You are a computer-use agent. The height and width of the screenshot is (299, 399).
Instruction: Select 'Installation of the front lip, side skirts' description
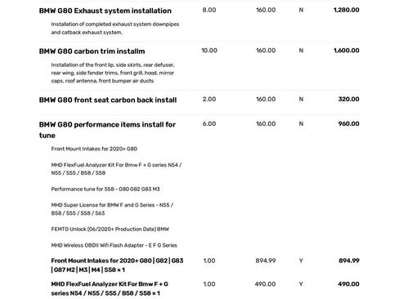tap(113, 73)
